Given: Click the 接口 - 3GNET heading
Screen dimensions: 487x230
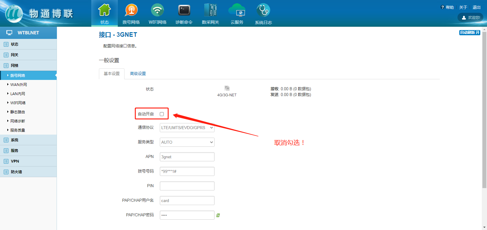Looking at the screenshot, I should point(118,35).
